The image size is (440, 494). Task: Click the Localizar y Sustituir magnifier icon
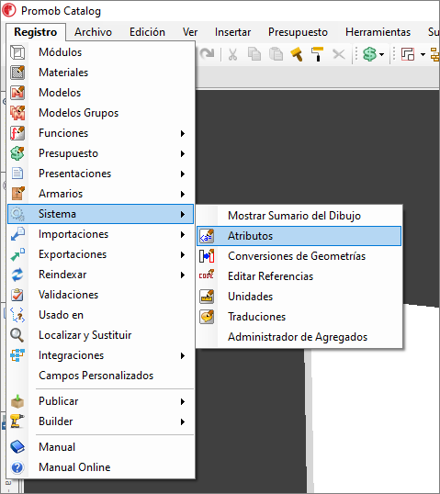point(17,335)
